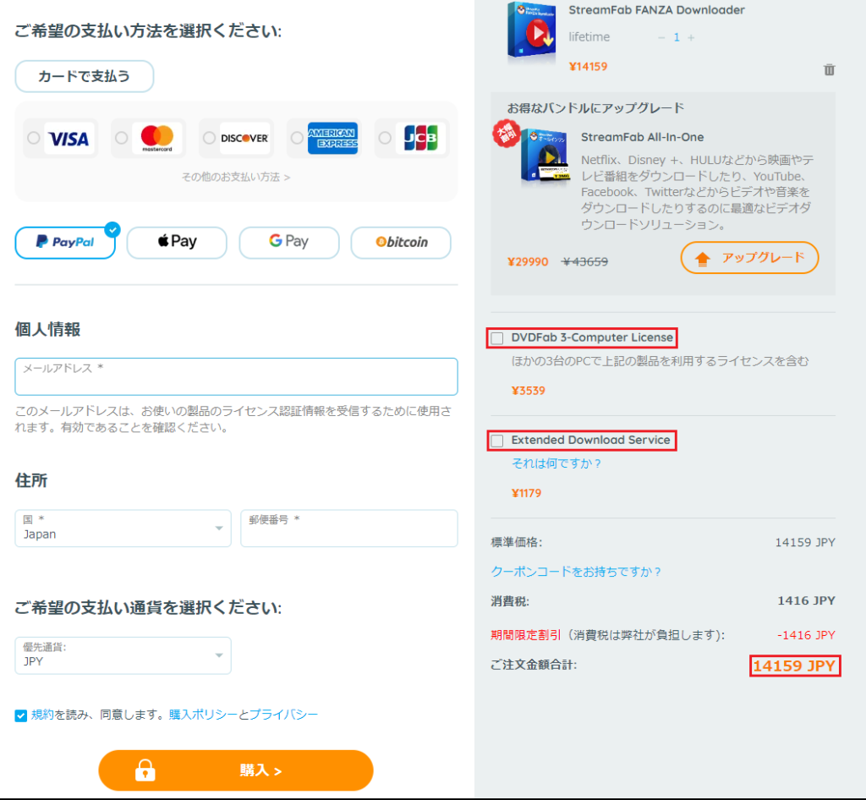Open クーポンコードをお持ちですか？ coupon link
Image resolution: width=866 pixels, height=800 pixels.
coord(576,572)
